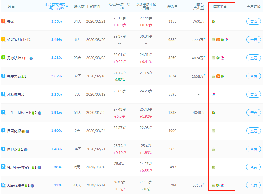Click the web-drama badge next to 三生三世枕上书
The height and width of the screenshot is (194, 263).
[40, 113]
